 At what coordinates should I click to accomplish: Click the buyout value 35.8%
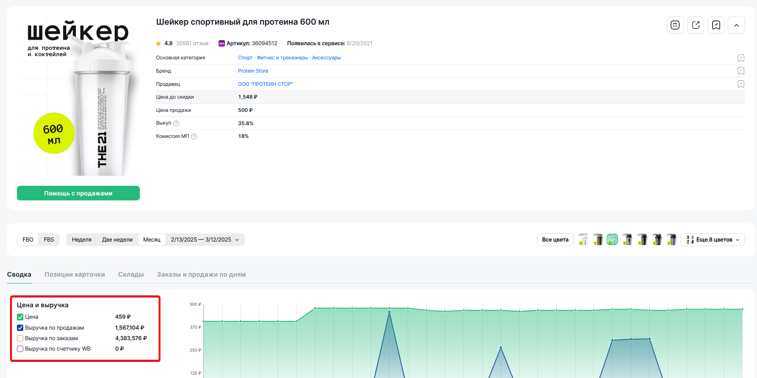point(246,123)
